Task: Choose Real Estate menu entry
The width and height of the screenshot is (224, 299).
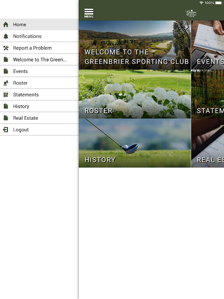Action: (x=39, y=118)
